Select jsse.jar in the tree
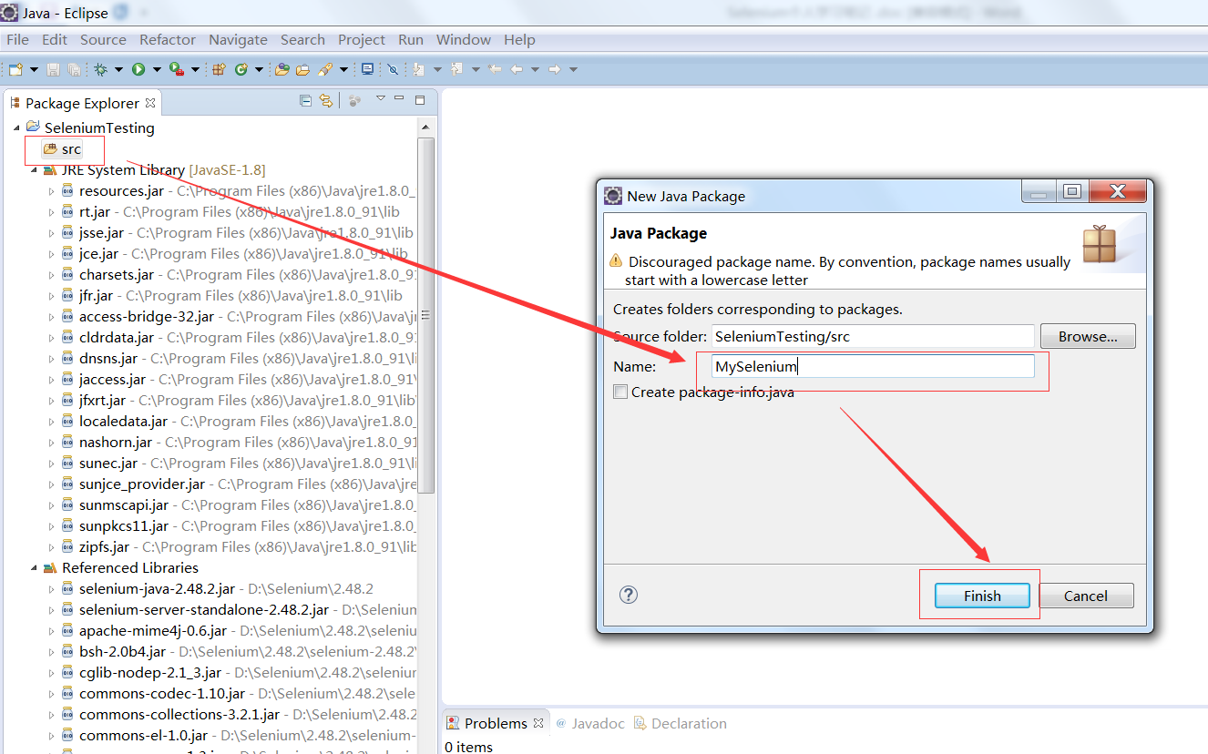The image size is (1208, 754). point(101,233)
